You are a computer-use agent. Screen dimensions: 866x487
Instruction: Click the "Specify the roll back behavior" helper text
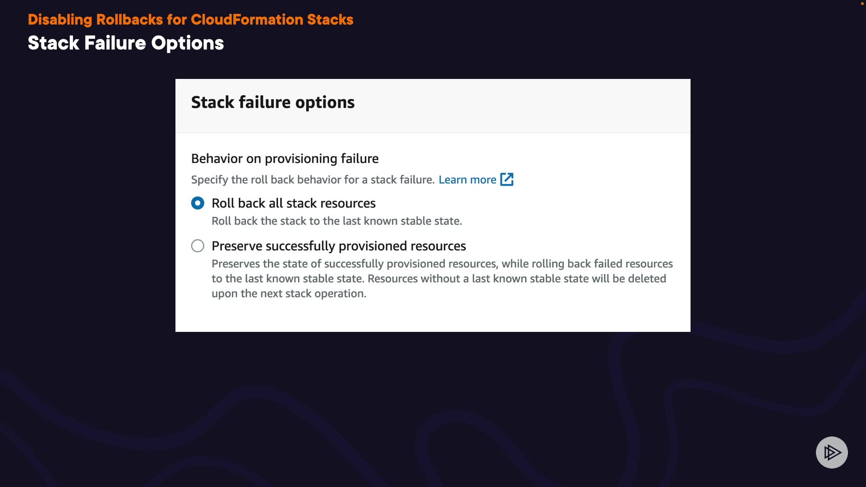(x=313, y=180)
